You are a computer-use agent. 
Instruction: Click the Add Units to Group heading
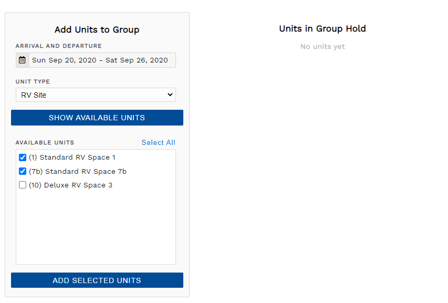click(x=97, y=30)
